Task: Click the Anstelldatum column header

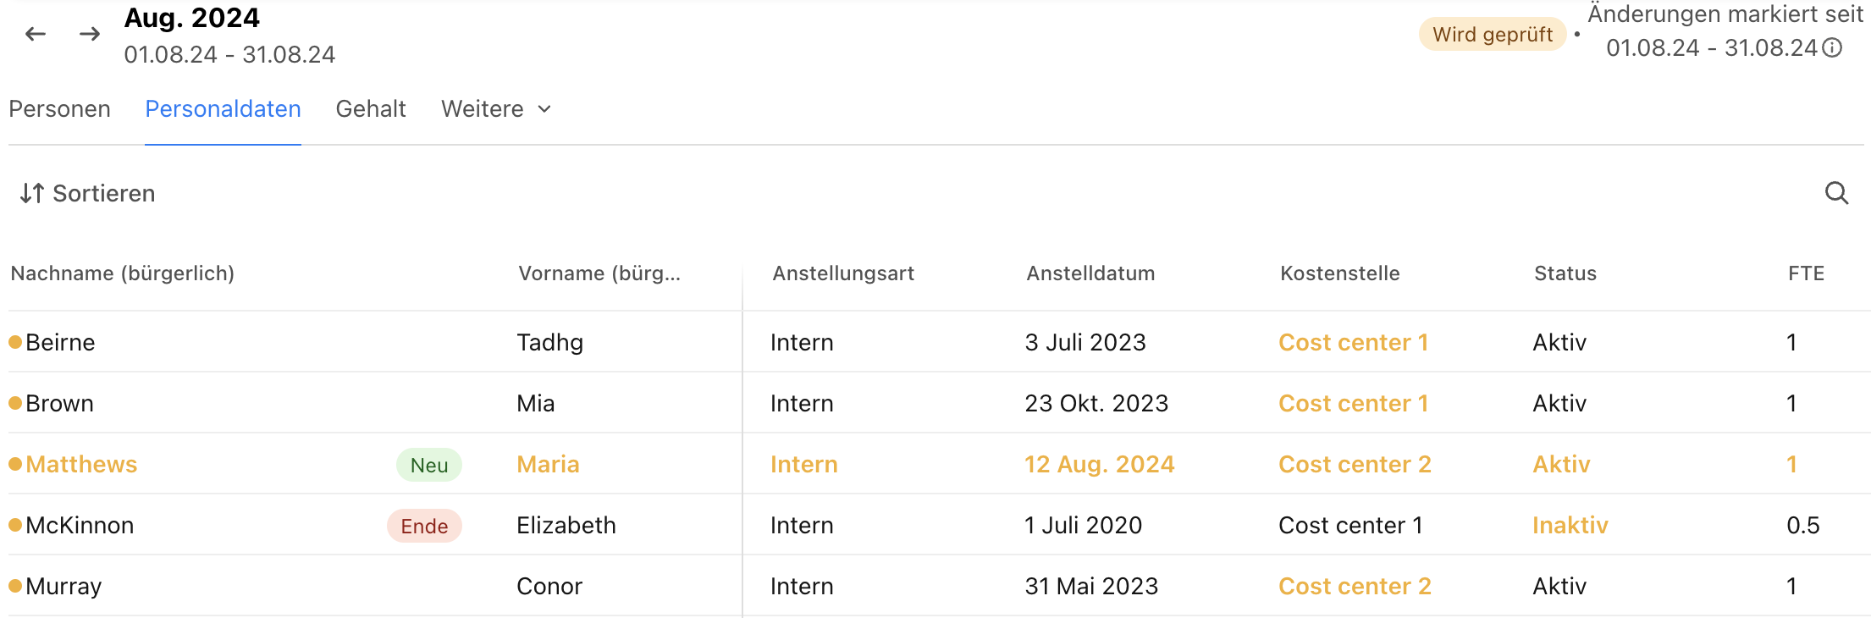Action: click(1090, 273)
